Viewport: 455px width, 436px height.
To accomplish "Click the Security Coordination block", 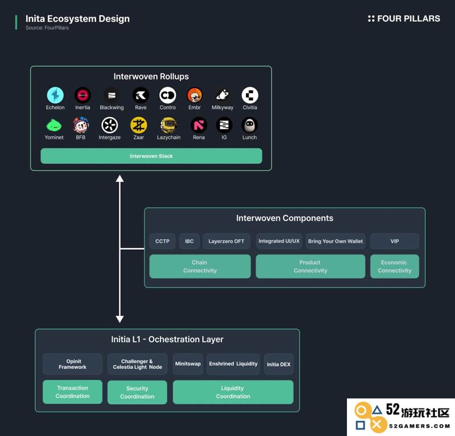I will (x=137, y=392).
